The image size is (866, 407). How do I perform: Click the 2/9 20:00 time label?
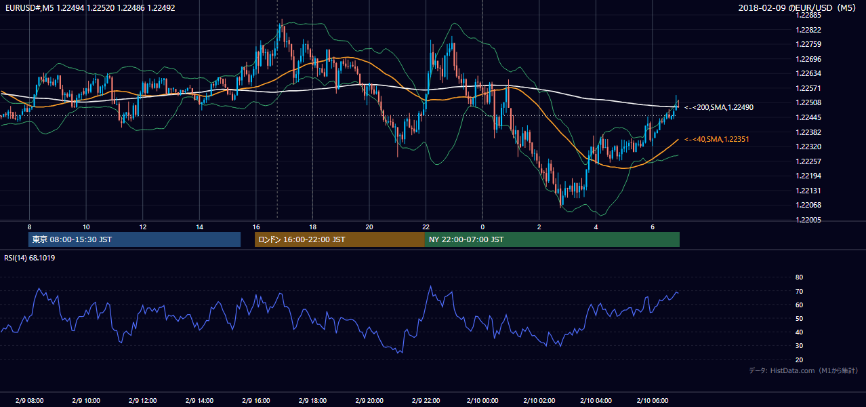369,400
